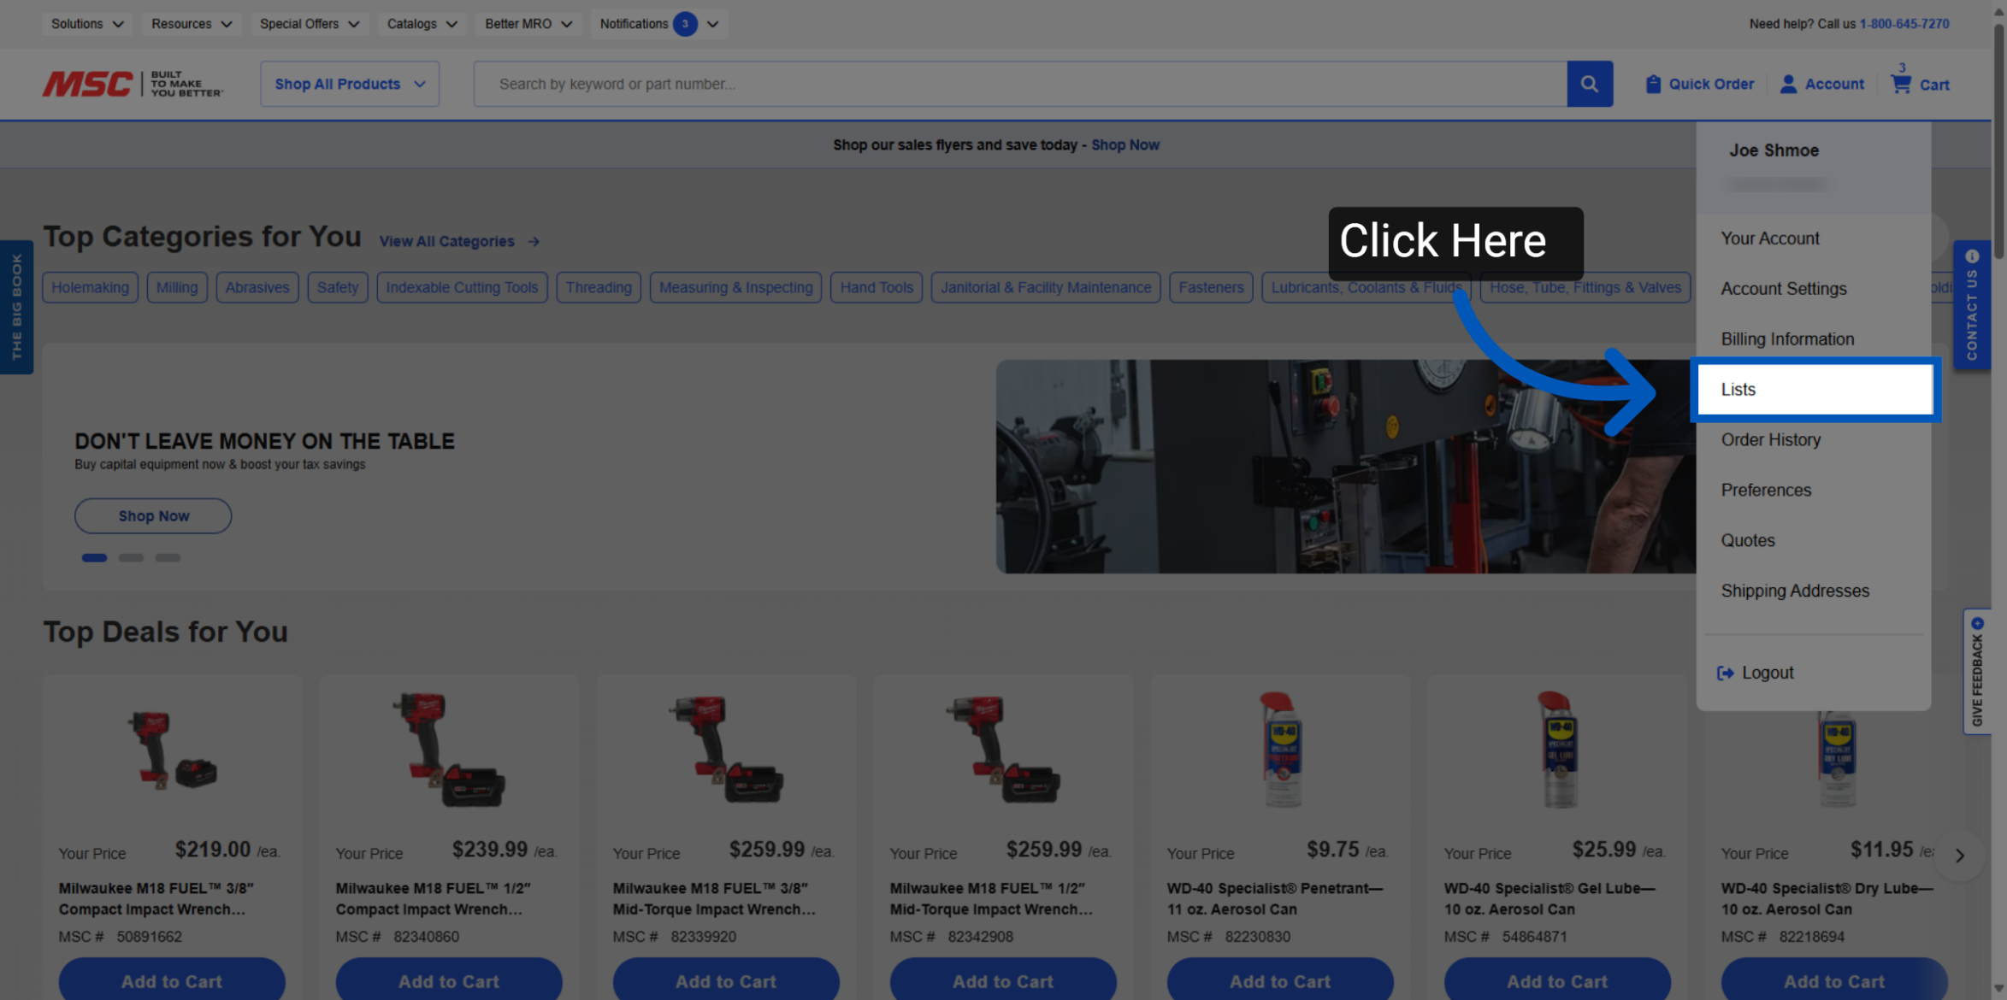The width and height of the screenshot is (2007, 1000).
Task: Click the Logout menu entry
Action: pyautogui.click(x=1756, y=673)
